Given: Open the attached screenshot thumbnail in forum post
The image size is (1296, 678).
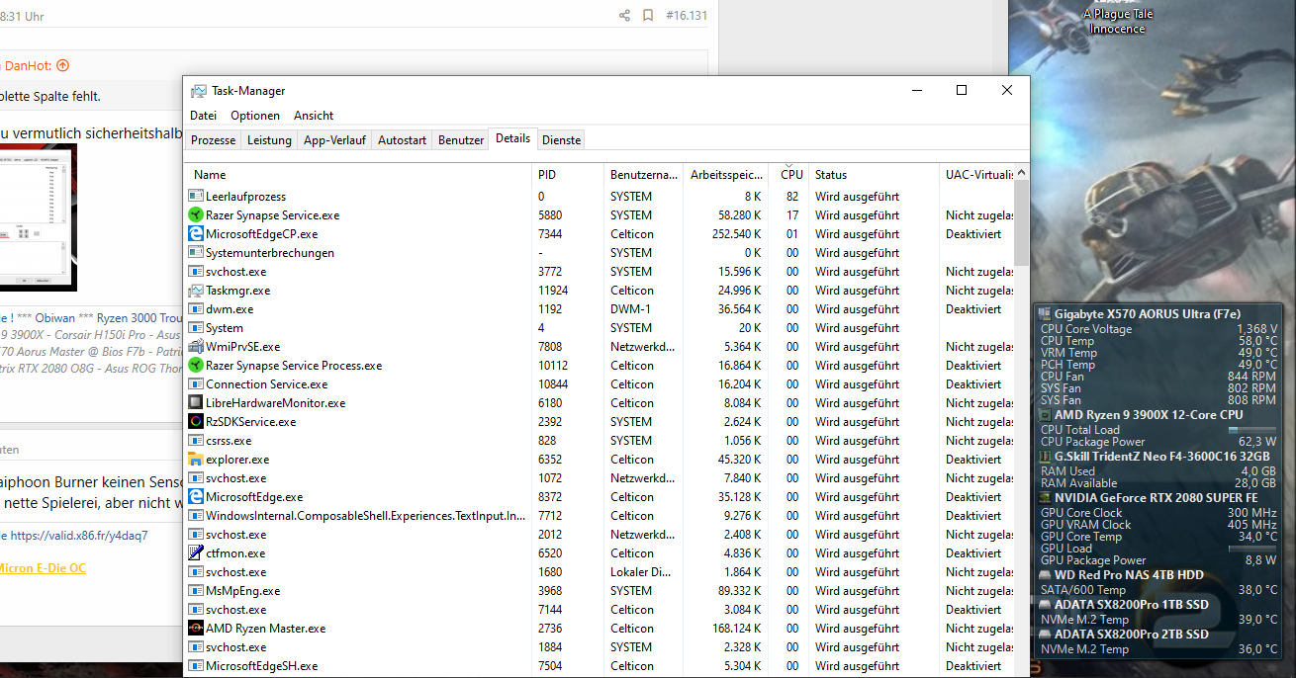Looking at the screenshot, I should [38, 217].
